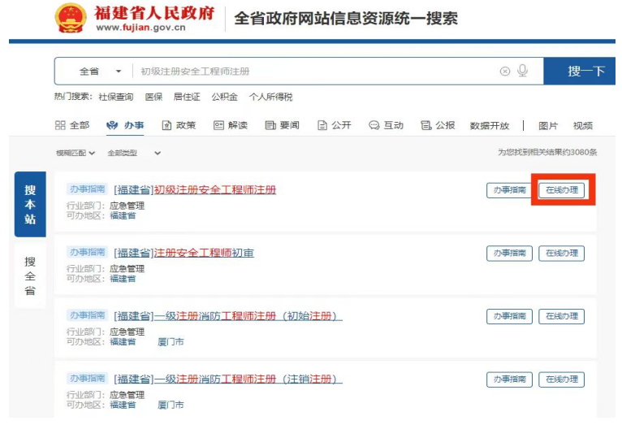Click 厦门市 region under 初始注册 result
Image resolution: width=622 pixels, height=425 pixels.
click(171, 341)
